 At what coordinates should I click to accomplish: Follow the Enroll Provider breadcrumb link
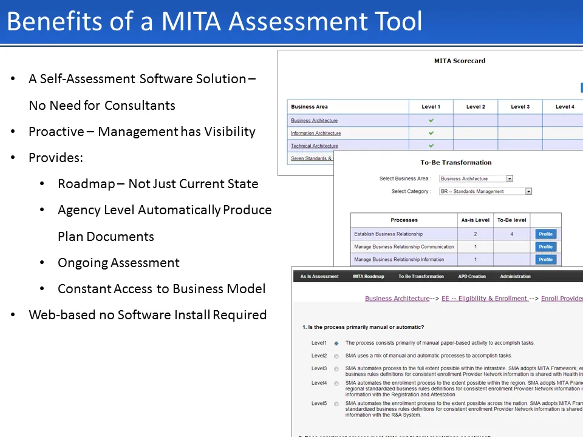[562, 299]
